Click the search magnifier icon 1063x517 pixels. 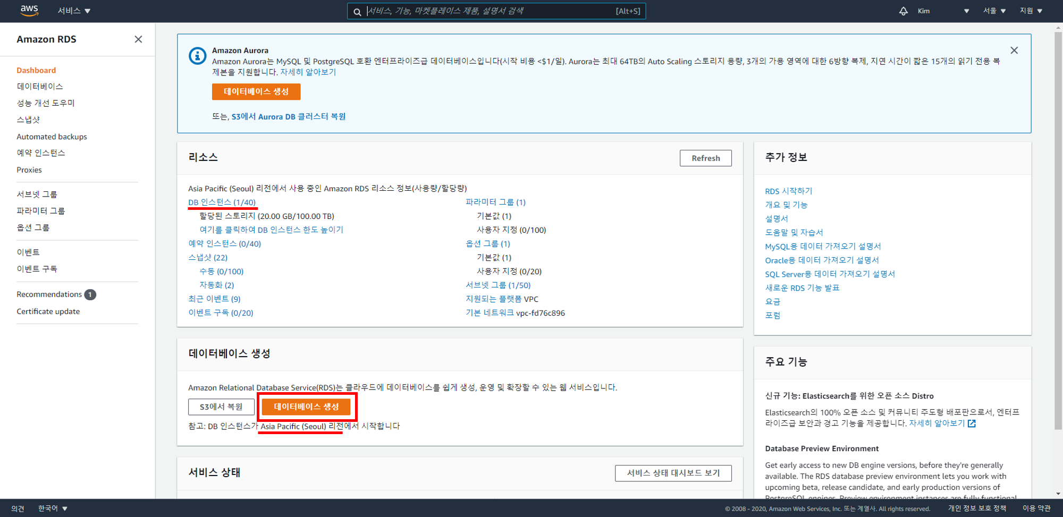[357, 11]
